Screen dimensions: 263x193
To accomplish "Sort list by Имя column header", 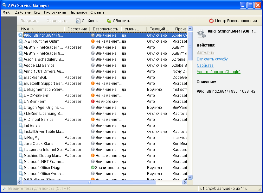I will point(41,29).
